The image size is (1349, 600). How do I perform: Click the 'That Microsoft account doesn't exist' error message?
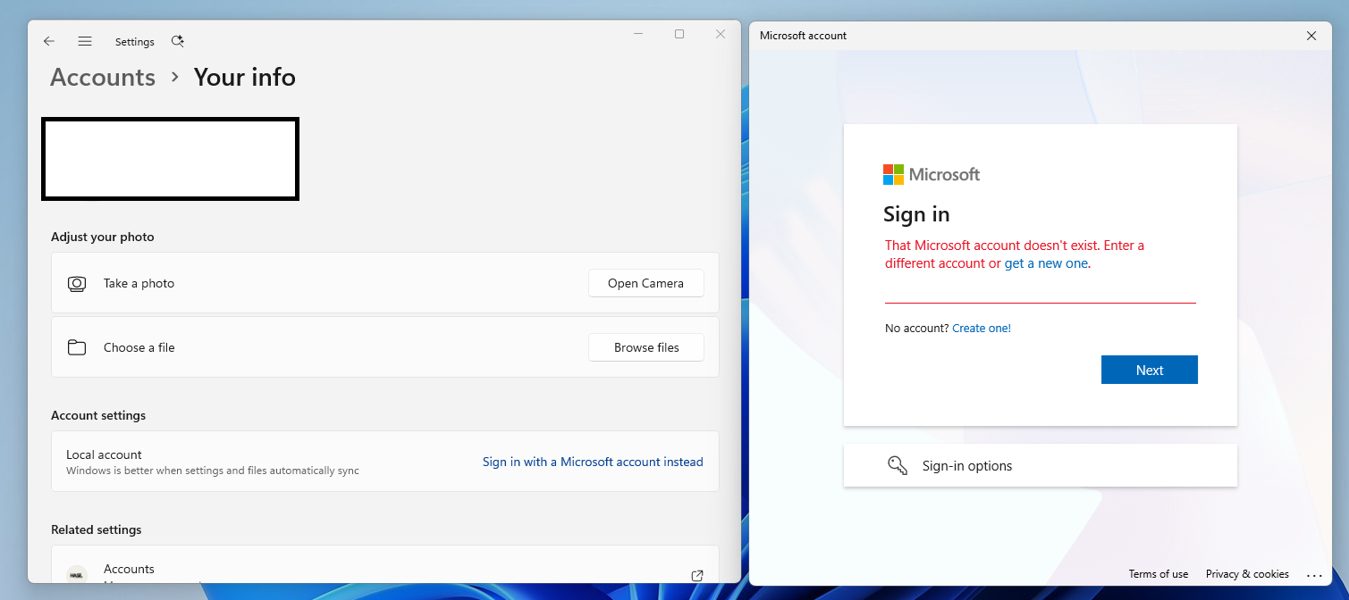(1015, 254)
